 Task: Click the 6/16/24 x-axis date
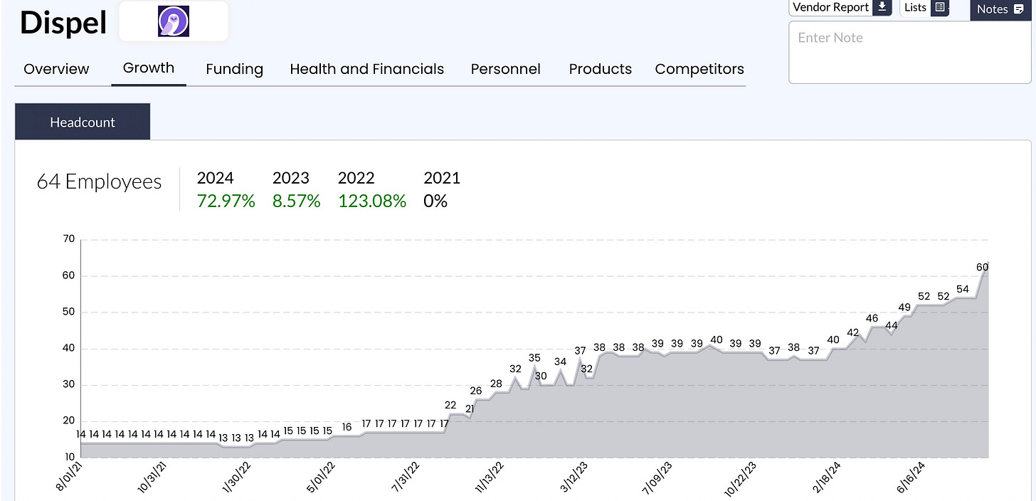(x=910, y=477)
